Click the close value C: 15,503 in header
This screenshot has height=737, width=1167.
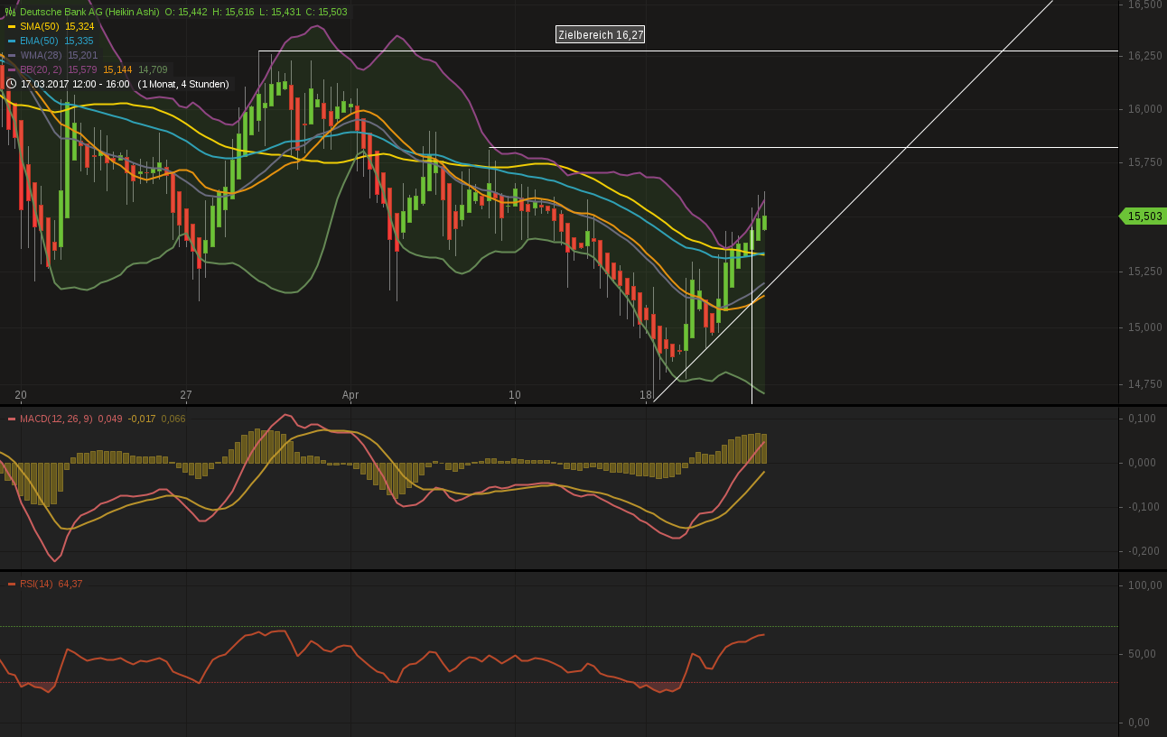pyautogui.click(x=326, y=12)
